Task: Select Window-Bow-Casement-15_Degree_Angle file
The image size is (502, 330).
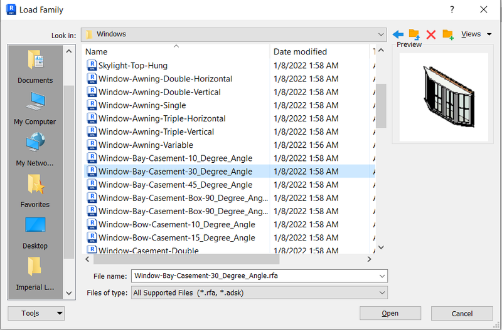Action: 177,238
